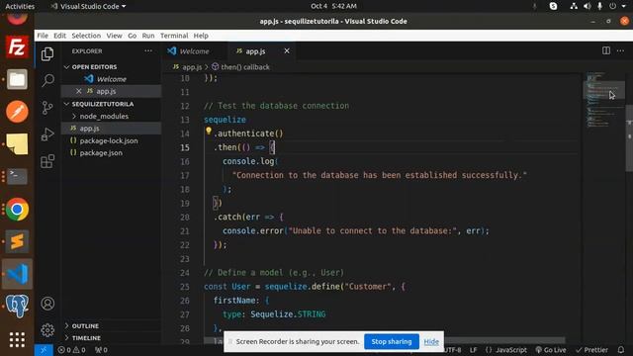Click the remote window indicator in status bar

44,350
